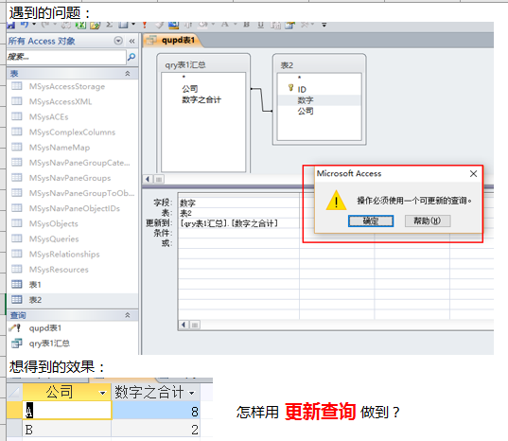Click the cell B in 公司 column

[x=67, y=430]
